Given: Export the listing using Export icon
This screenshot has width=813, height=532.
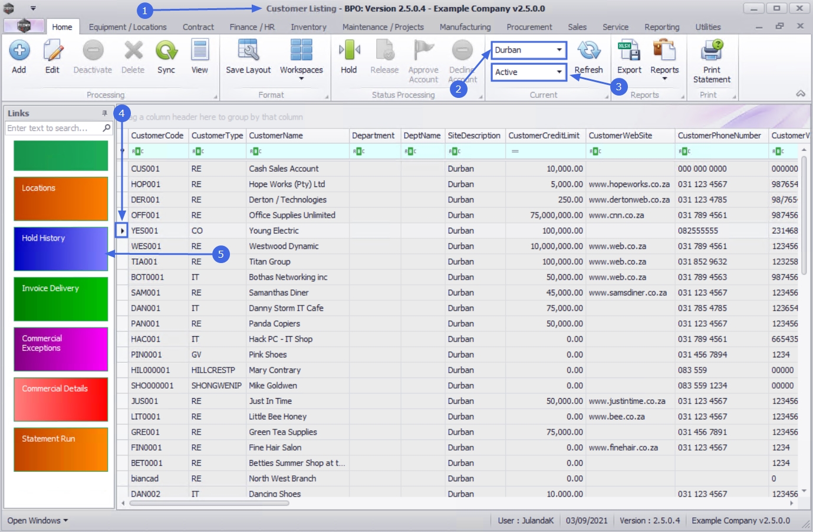Looking at the screenshot, I should pyautogui.click(x=629, y=51).
